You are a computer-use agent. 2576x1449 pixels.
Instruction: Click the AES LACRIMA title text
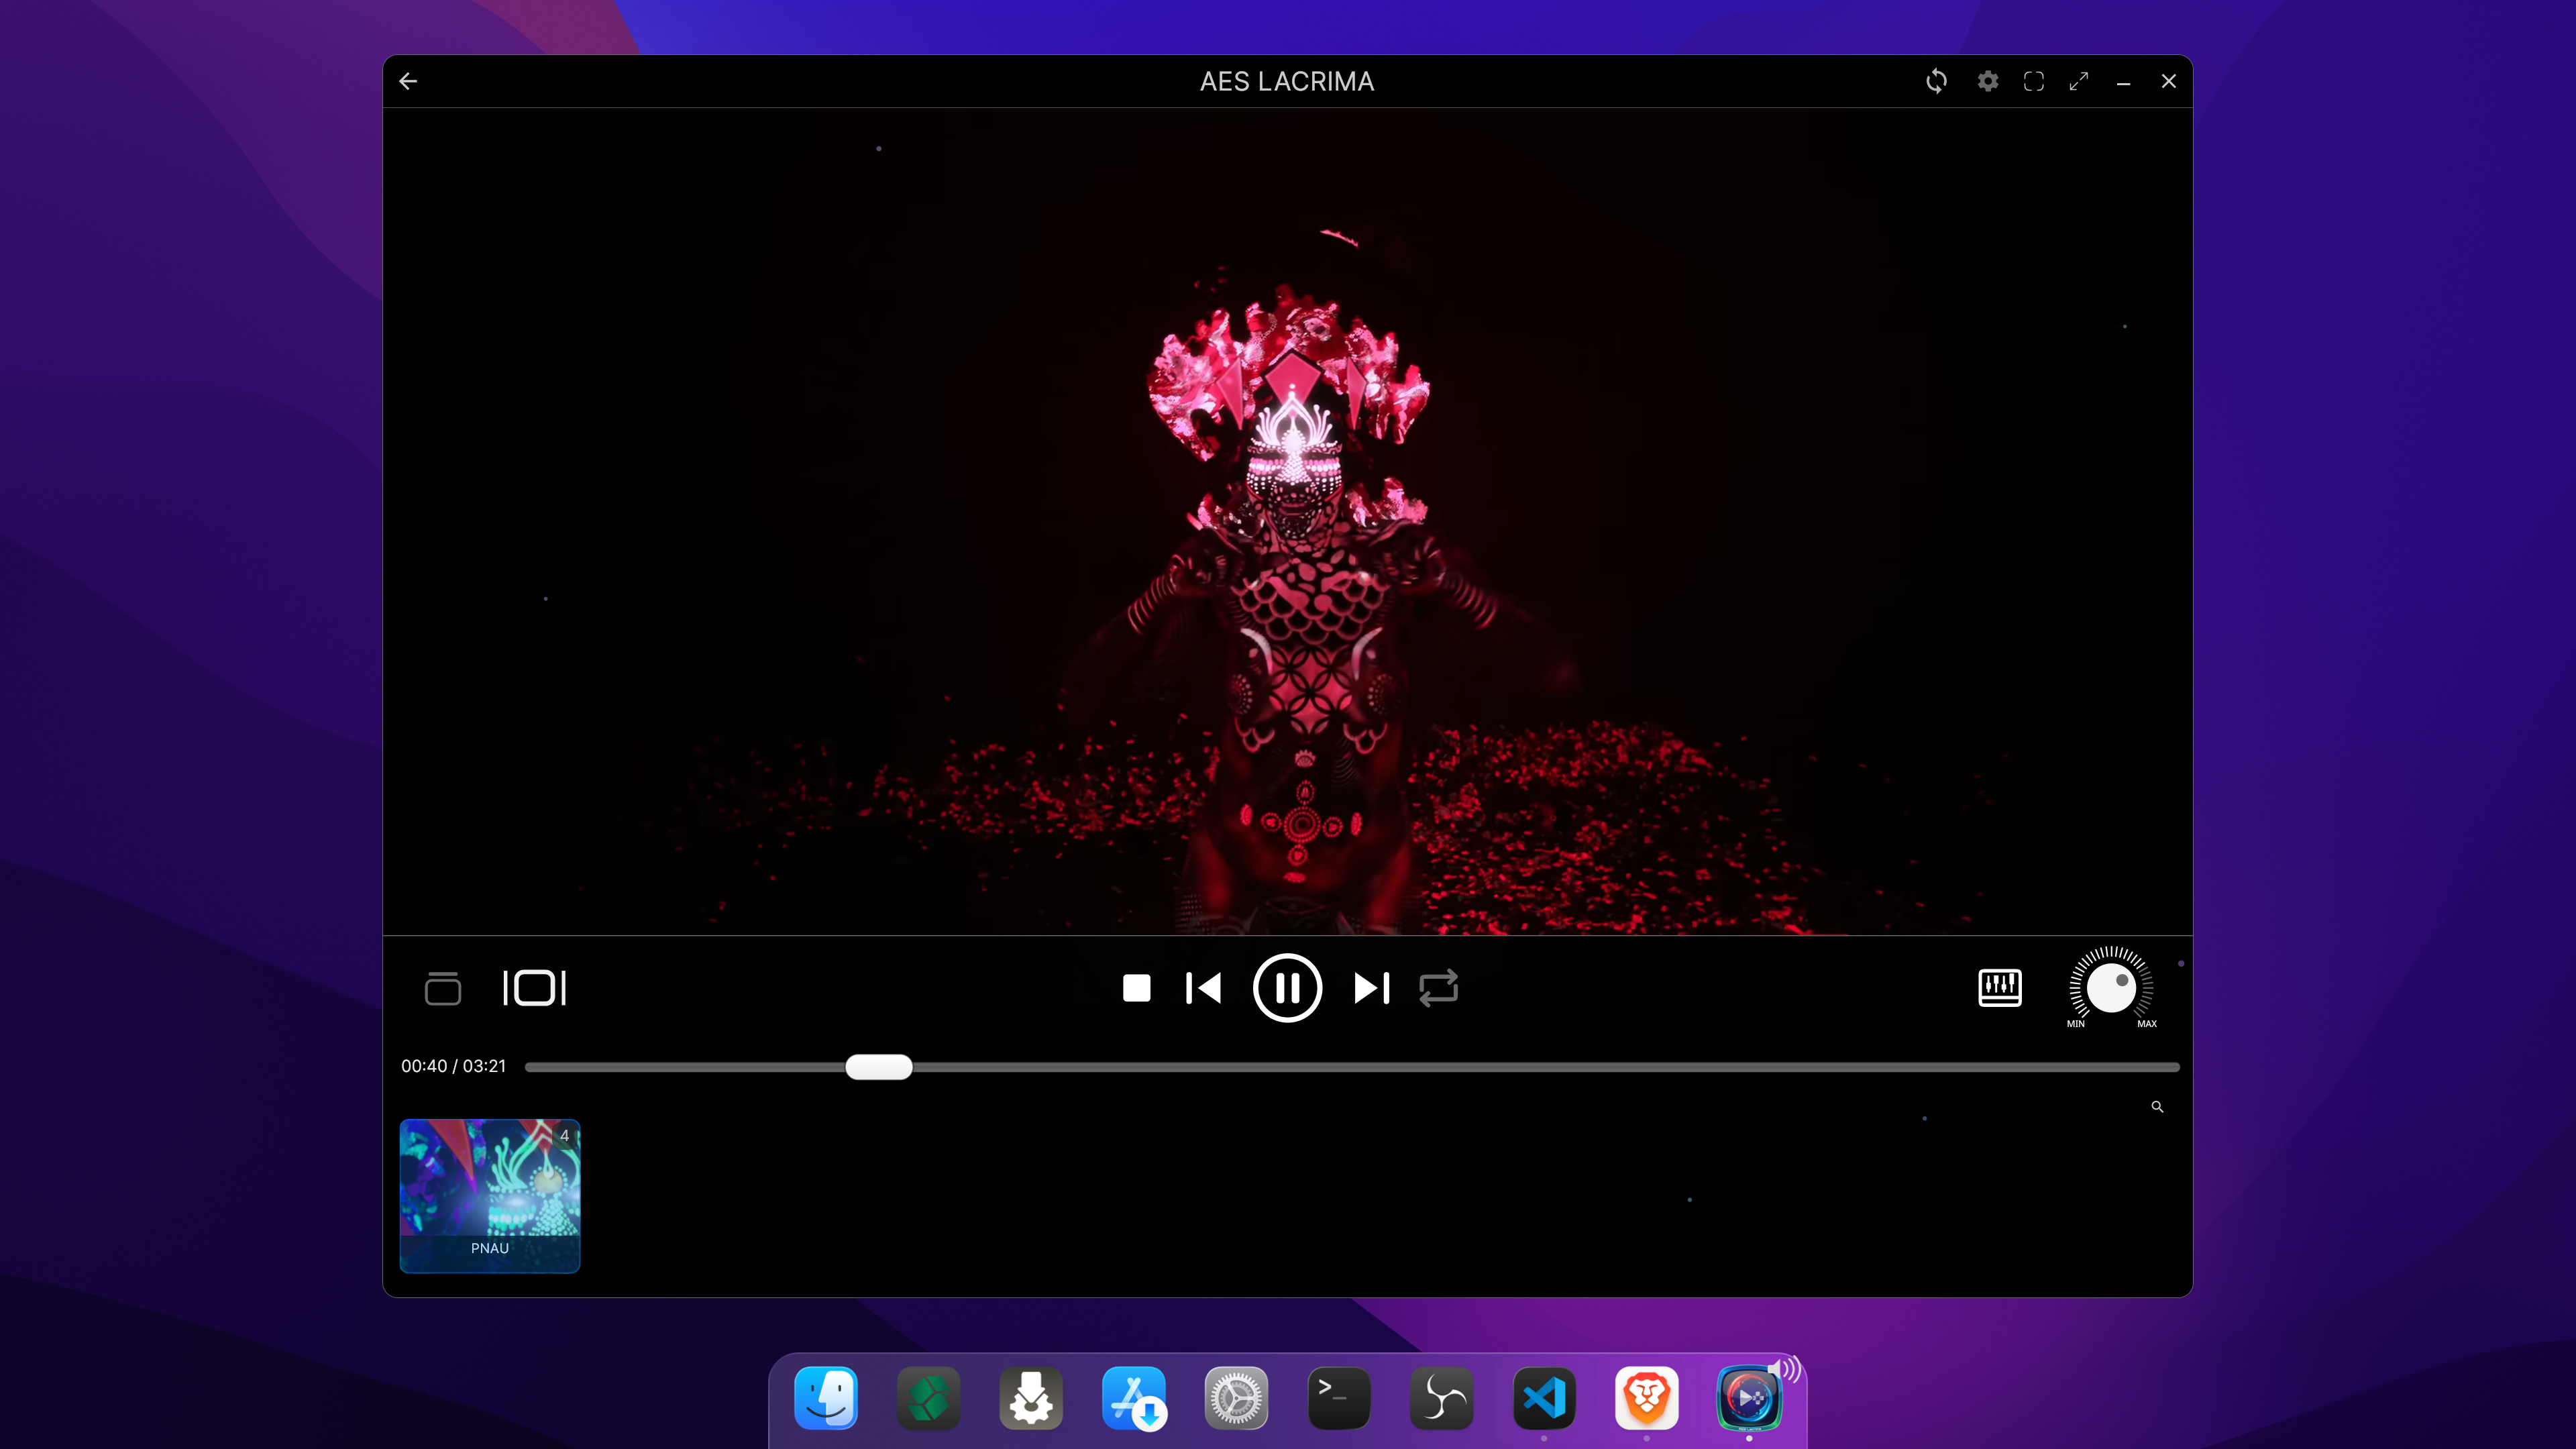tap(1287, 82)
